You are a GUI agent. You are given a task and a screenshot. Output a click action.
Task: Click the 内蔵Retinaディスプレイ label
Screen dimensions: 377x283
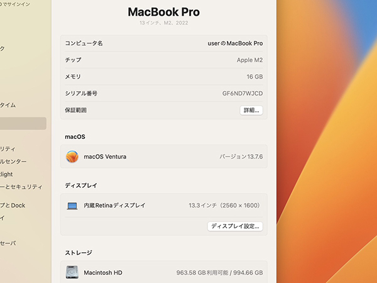point(114,206)
